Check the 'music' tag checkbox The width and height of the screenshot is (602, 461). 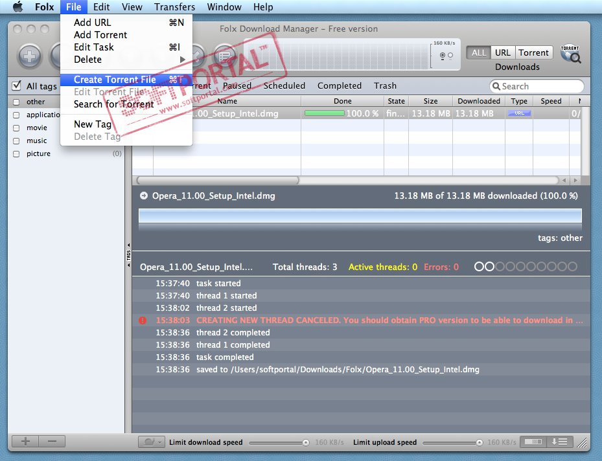coord(16,141)
